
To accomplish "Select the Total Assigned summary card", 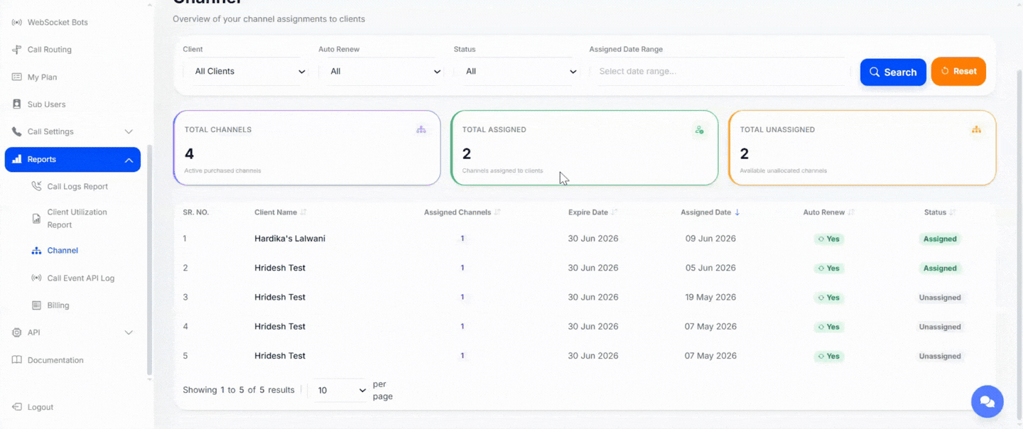I will [x=584, y=148].
